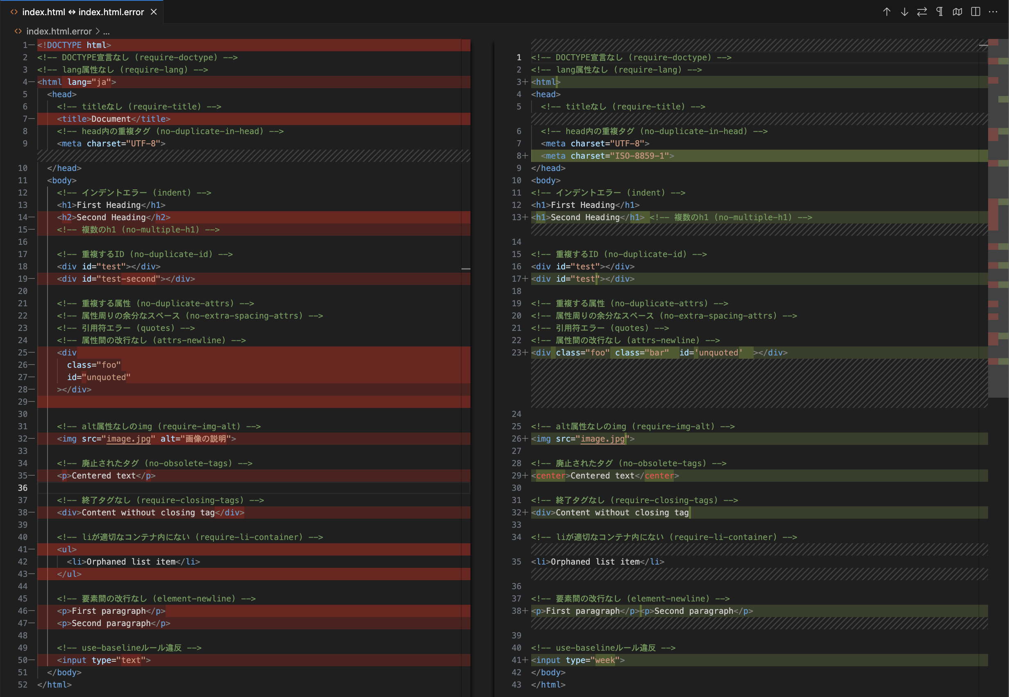The height and width of the screenshot is (697, 1009).
Task: Close the diff editor tab
Action: [153, 12]
